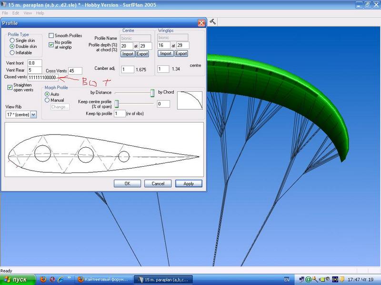Click the hammer tool icon in toolbar
This screenshot has height=285, width=381.
coord(213,21)
